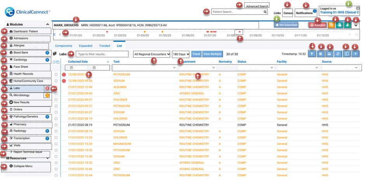Expand the patient banner chevron

[x=355, y=25]
